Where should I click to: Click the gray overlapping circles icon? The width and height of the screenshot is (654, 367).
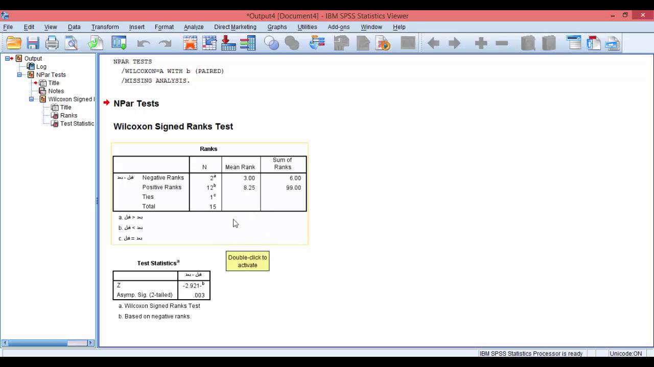[x=292, y=43]
